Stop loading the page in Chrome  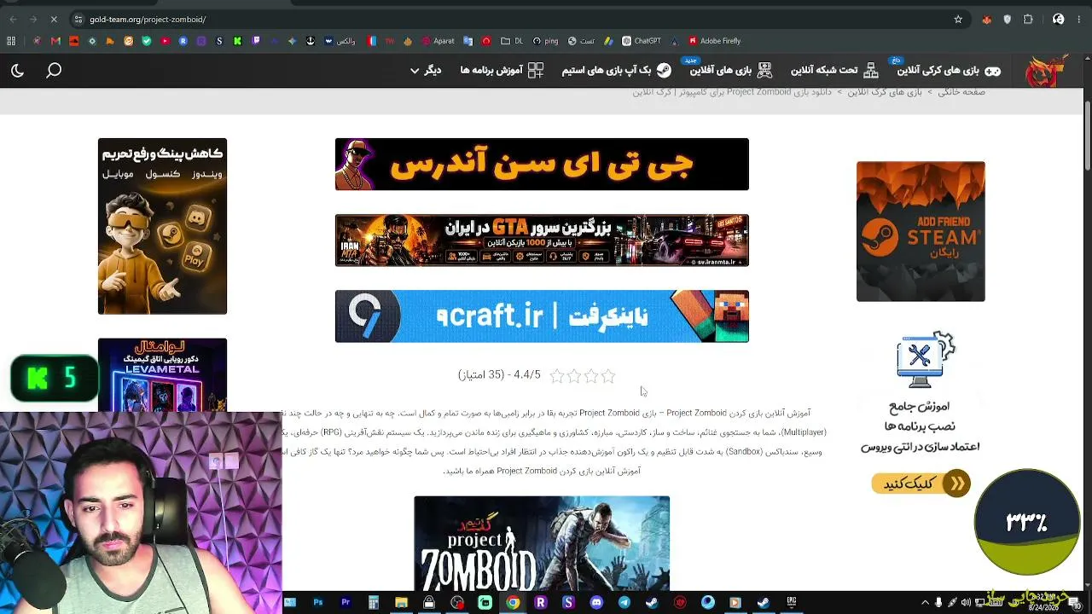[x=53, y=20]
